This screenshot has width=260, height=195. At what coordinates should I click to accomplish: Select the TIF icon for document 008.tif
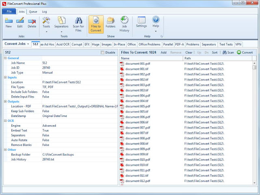(122, 143)
